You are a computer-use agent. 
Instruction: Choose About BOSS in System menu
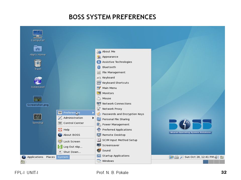pos(76,135)
